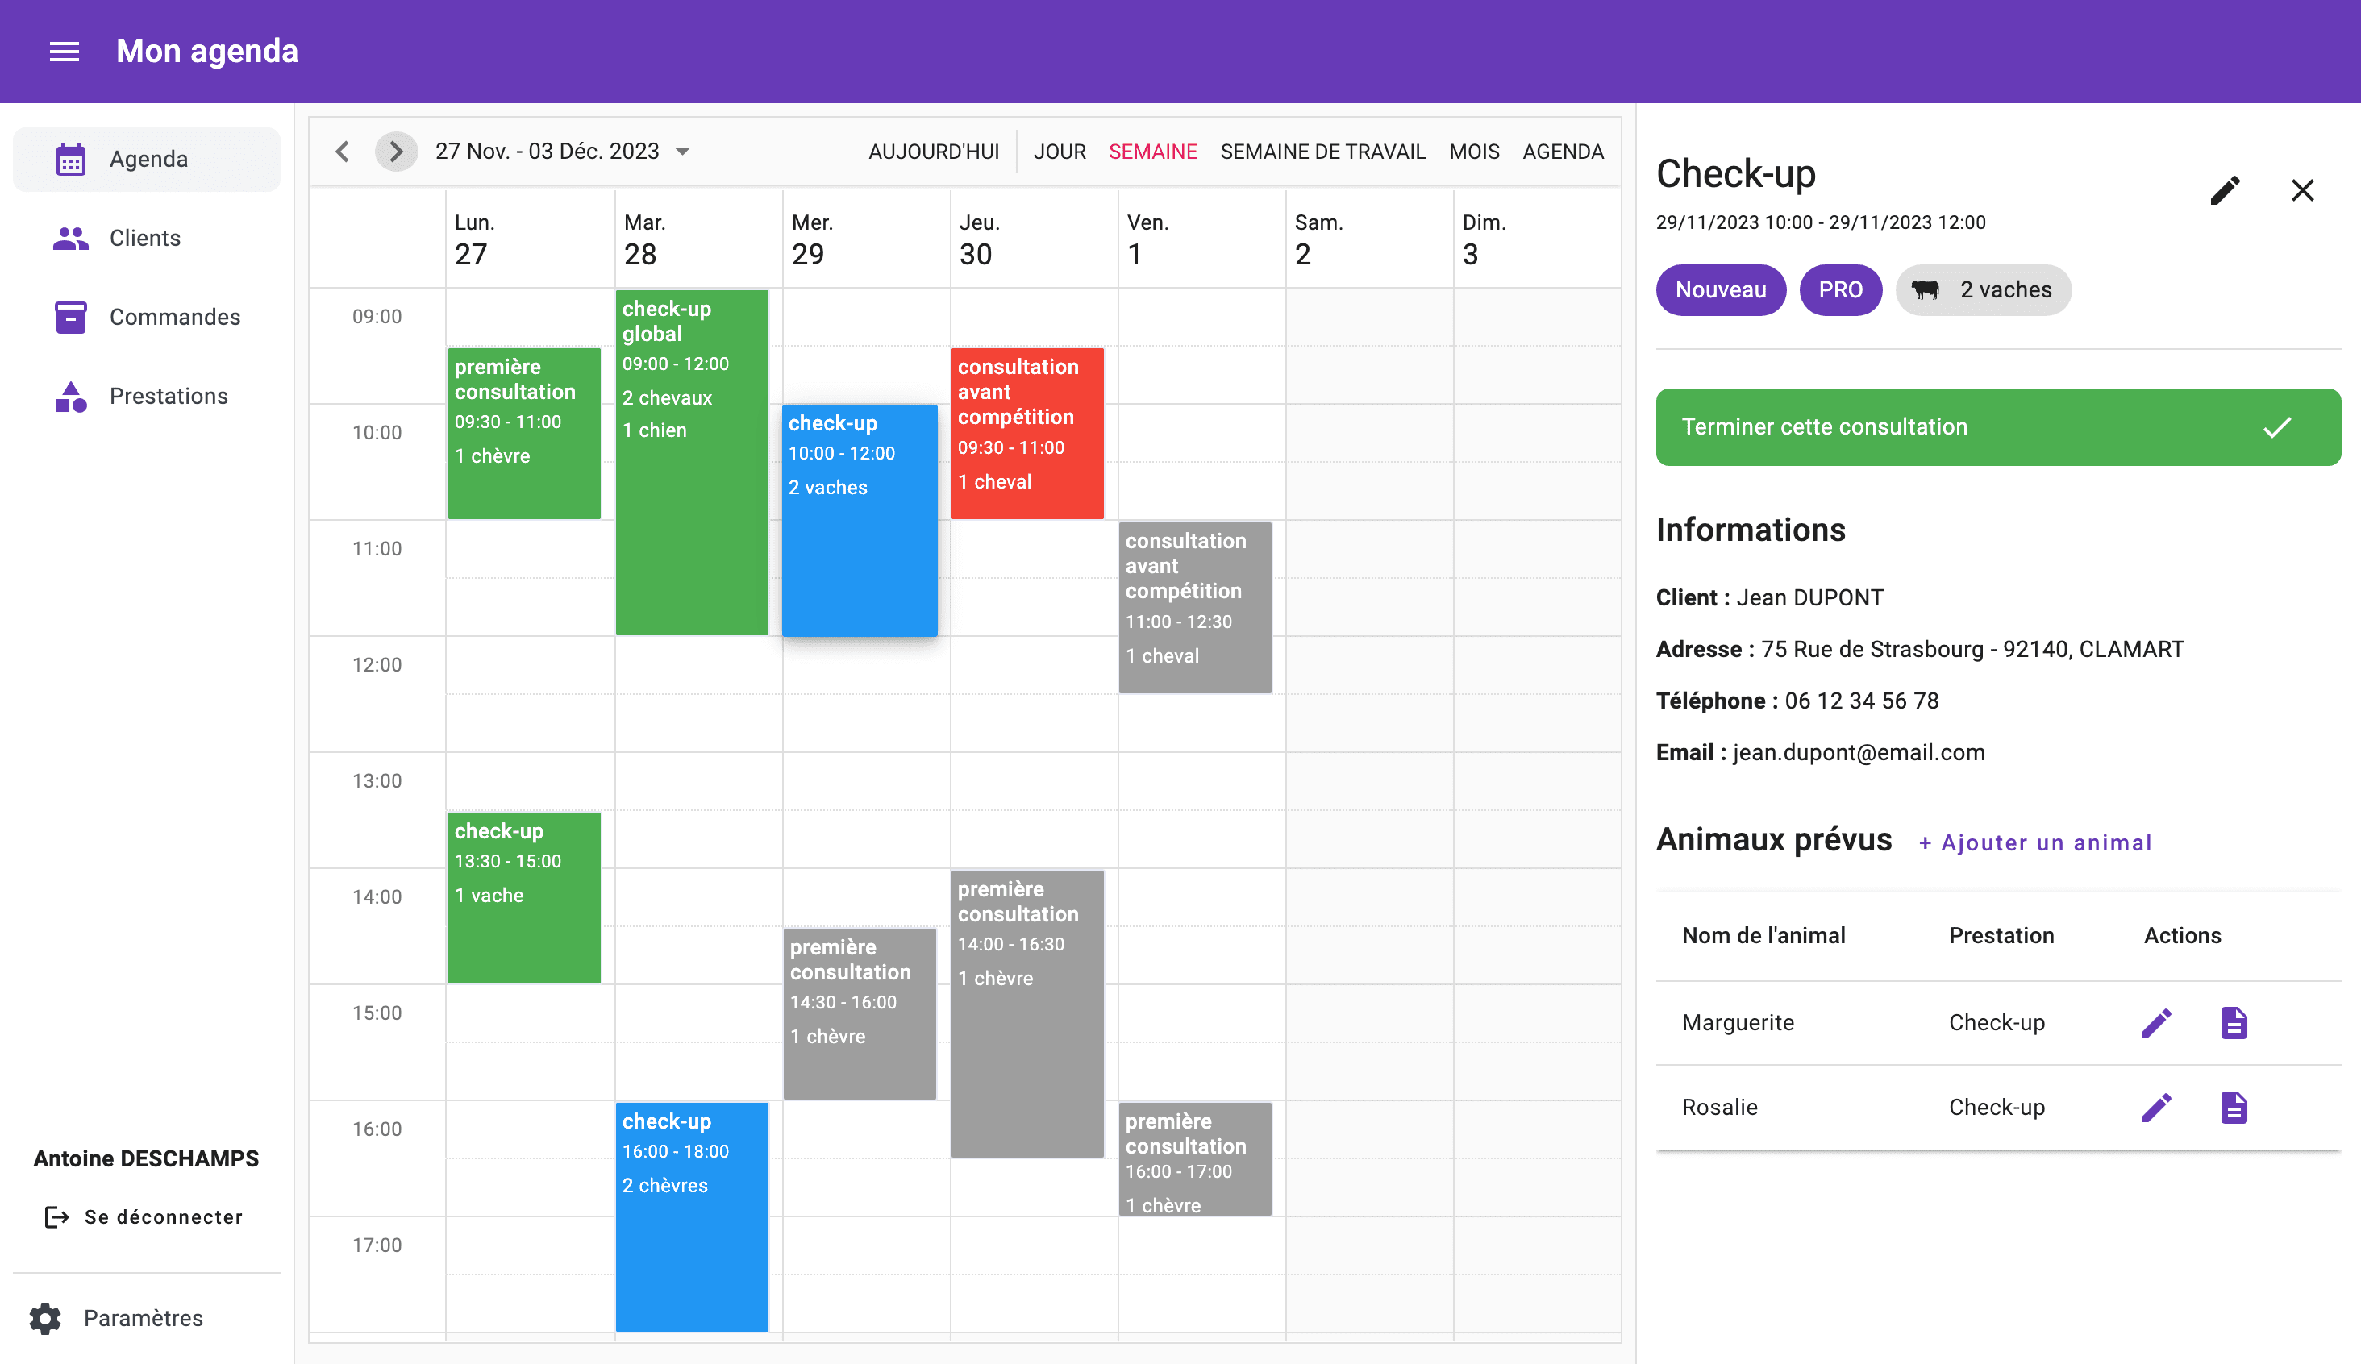Advance to next week with the right chevron
This screenshot has height=1364, width=2361.
[x=396, y=151]
